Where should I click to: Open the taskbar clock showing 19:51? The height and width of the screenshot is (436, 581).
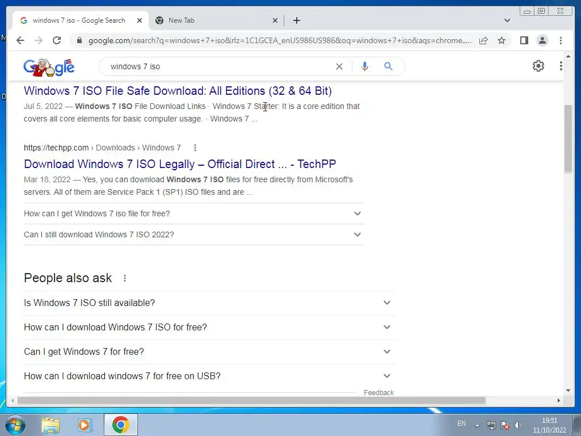549,425
